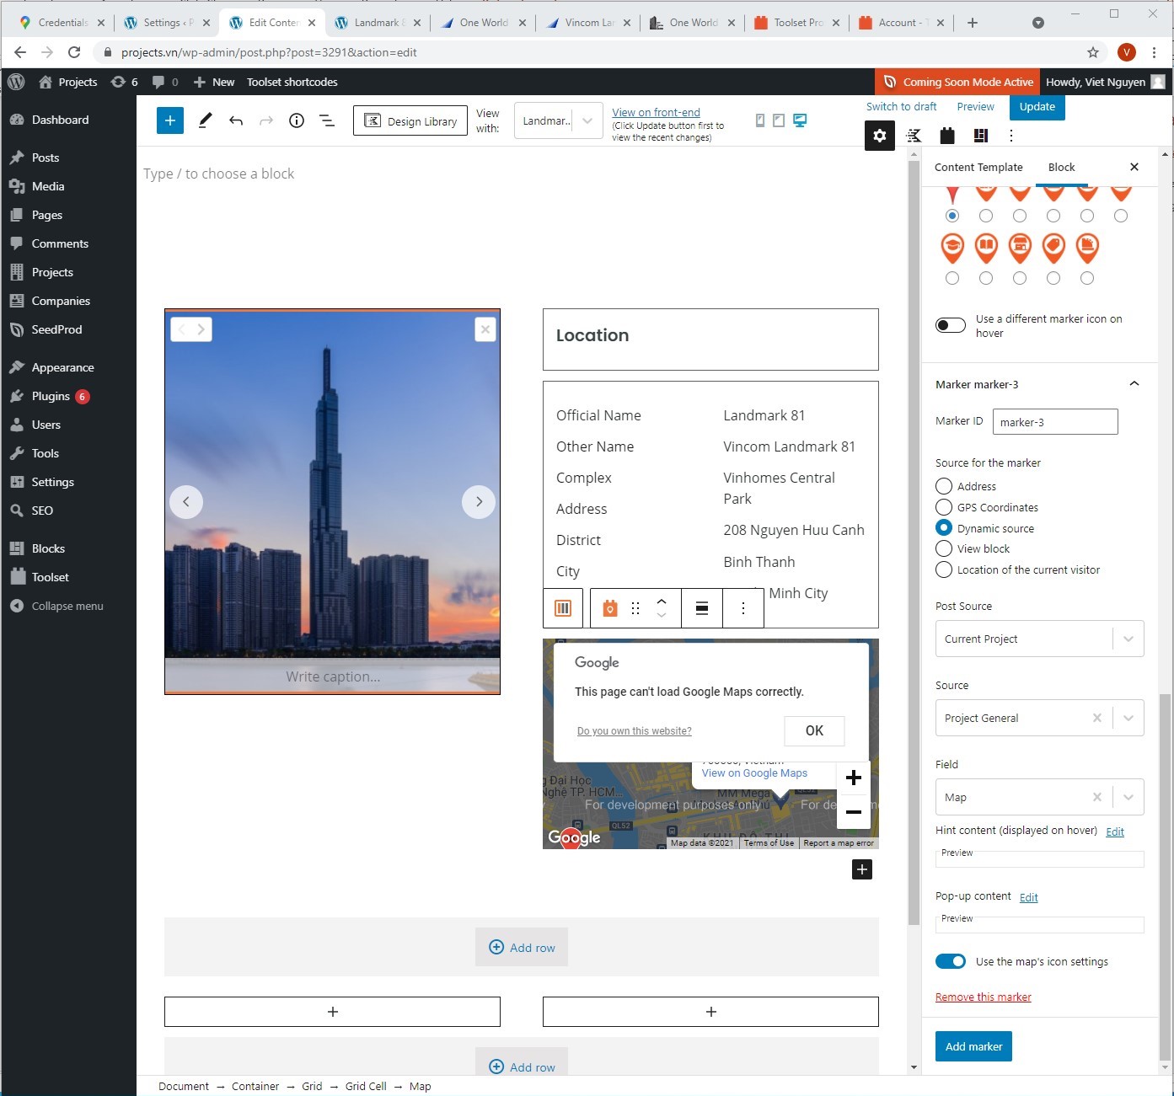Show next image in slider
1174x1096 pixels.
479,502
